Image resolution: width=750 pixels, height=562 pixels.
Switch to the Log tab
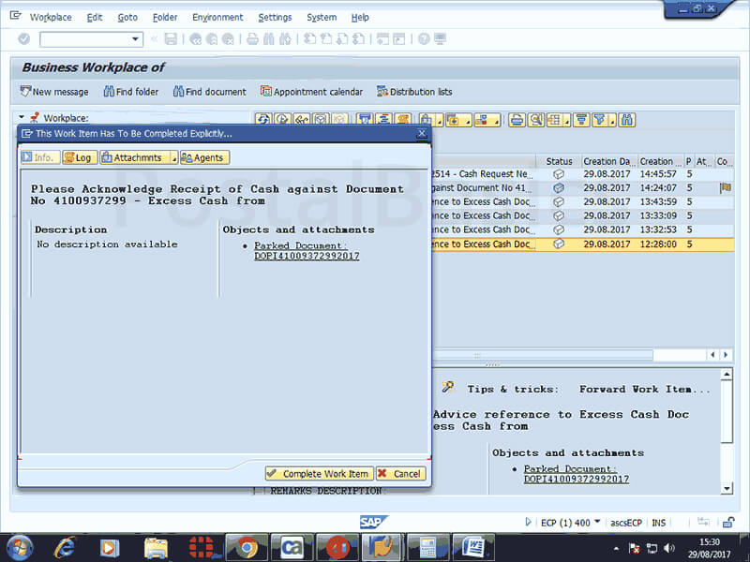click(79, 157)
